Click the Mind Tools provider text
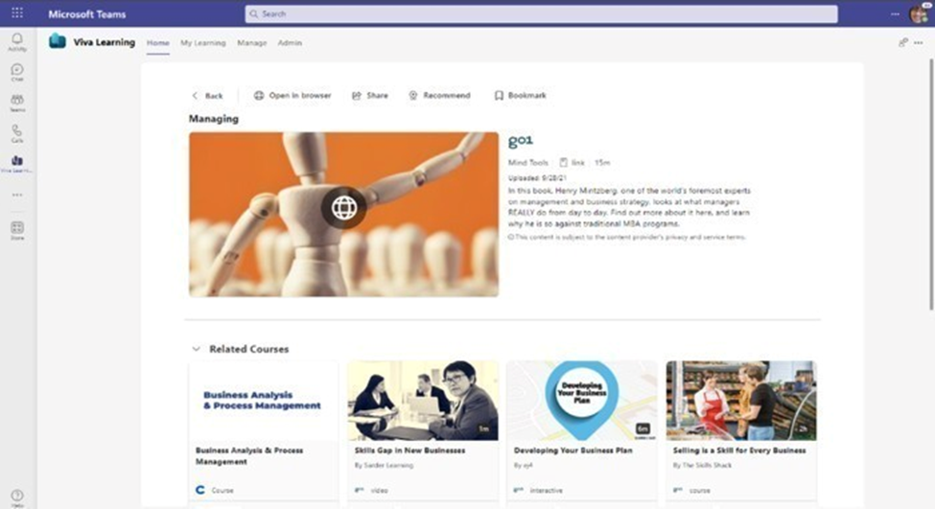The image size is (935, 509). pos(527,162)
